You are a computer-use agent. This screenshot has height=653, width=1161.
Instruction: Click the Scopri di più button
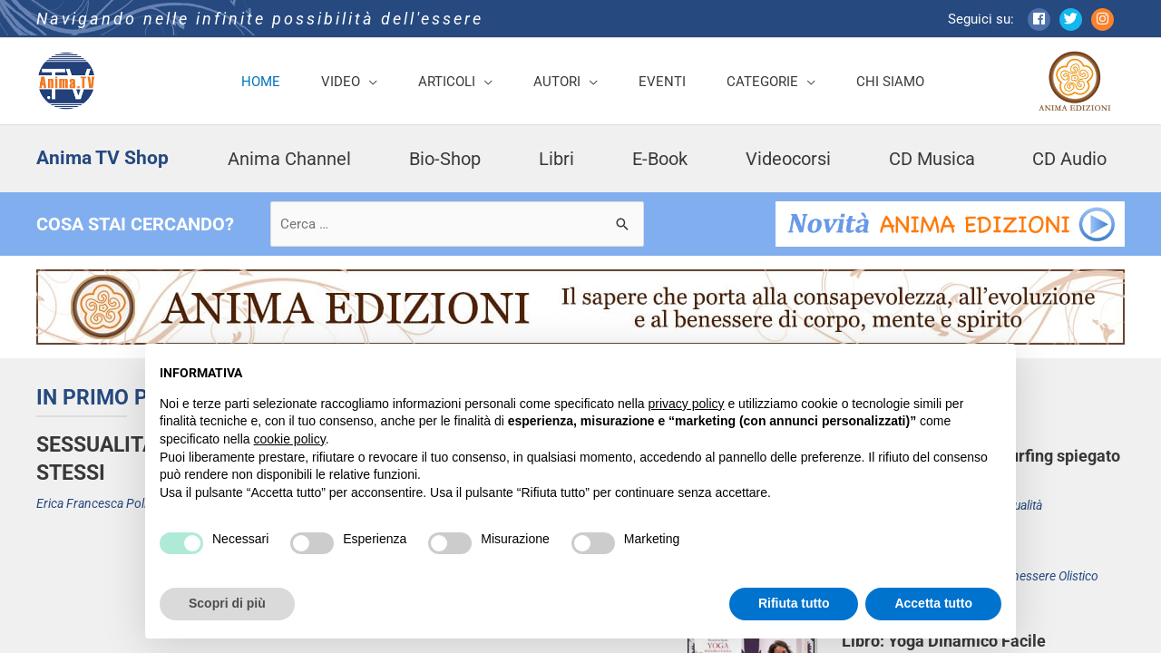(227, 604)
